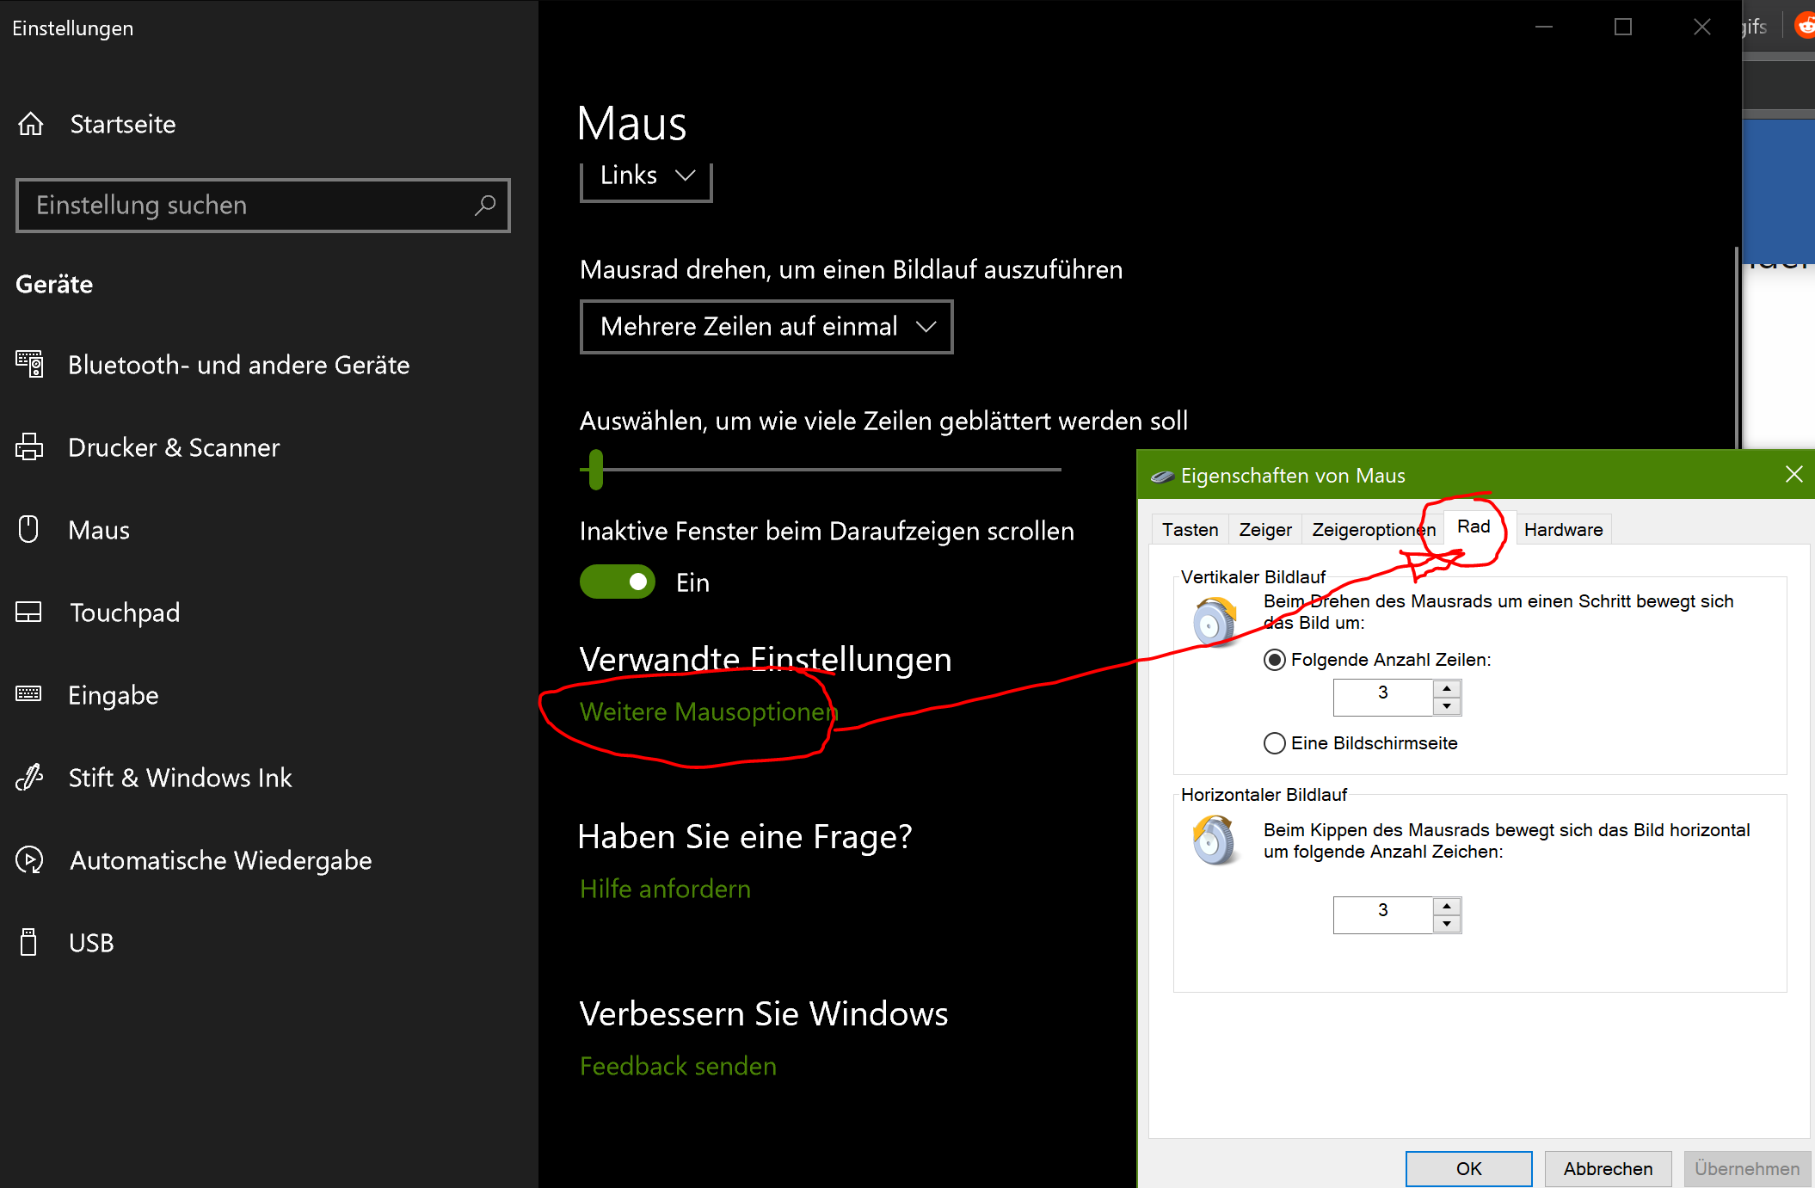Viewport: 1815px width, 1188px height.
Task: Click the USB icon in sidebar
Action: point(29,942)
